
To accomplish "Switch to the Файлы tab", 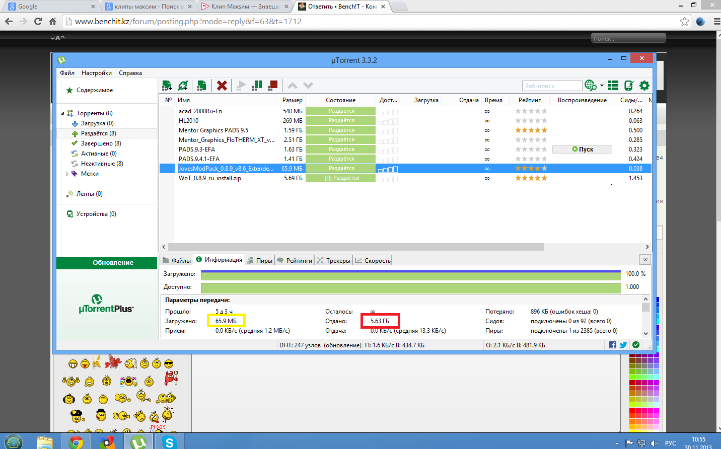I will tap(176, 260).
